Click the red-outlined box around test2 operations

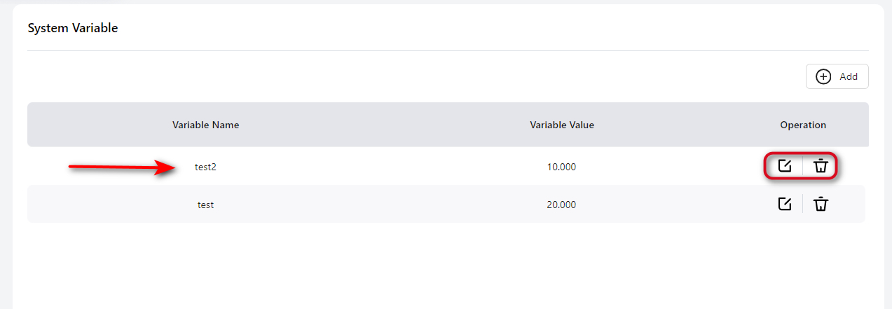(801, 154)
